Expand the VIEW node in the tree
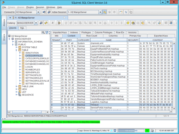This screenshot has width=179, height=134. 16,89
